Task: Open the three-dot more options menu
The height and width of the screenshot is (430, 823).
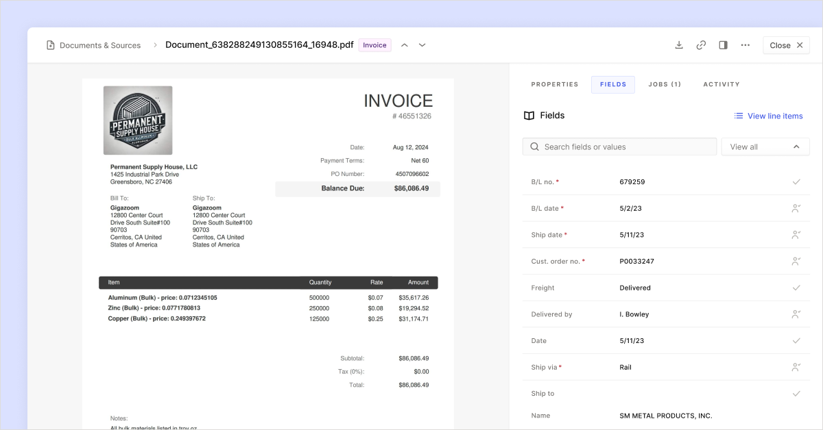Action: (745, 45)
